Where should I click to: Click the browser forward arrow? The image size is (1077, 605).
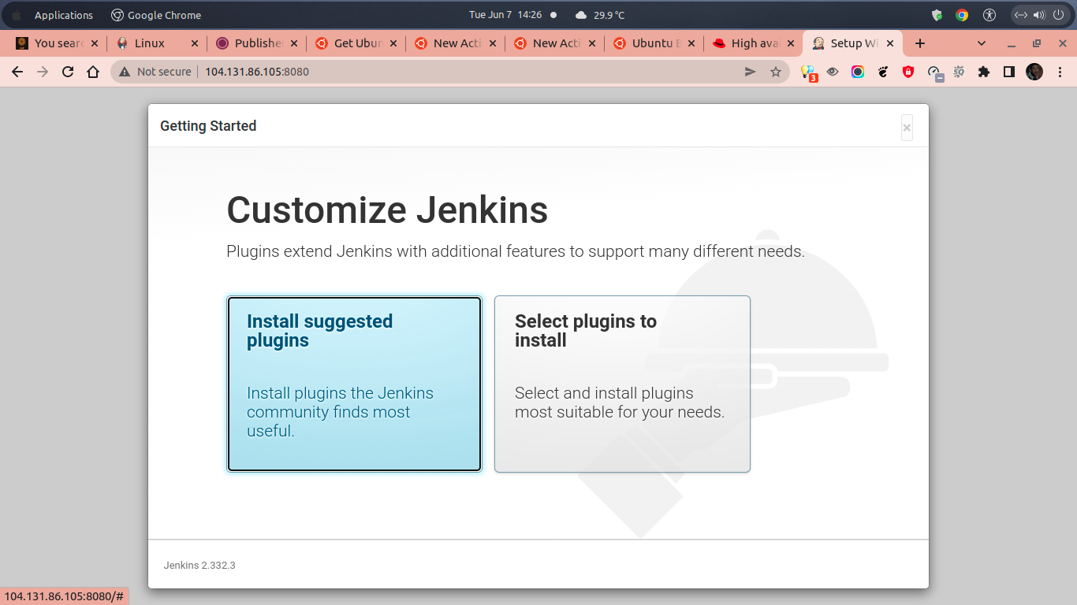(x=43, y=72)
